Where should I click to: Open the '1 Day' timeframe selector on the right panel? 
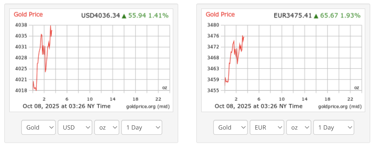[x=333, y=127]
